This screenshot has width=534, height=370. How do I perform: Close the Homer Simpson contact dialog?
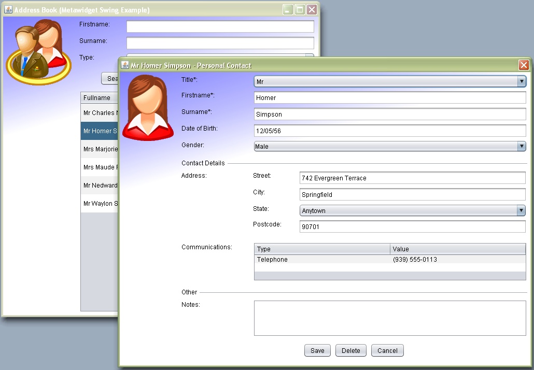click(524, 65)
